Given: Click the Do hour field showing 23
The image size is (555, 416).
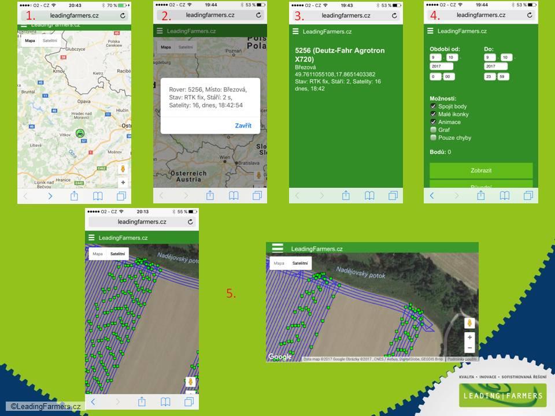Looking at the screenshot, I should click(x=490, y=76).
